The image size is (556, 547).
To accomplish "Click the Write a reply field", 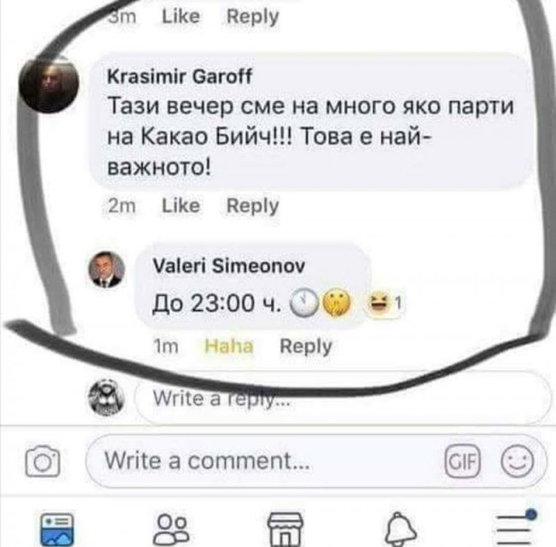I will 343,398.
